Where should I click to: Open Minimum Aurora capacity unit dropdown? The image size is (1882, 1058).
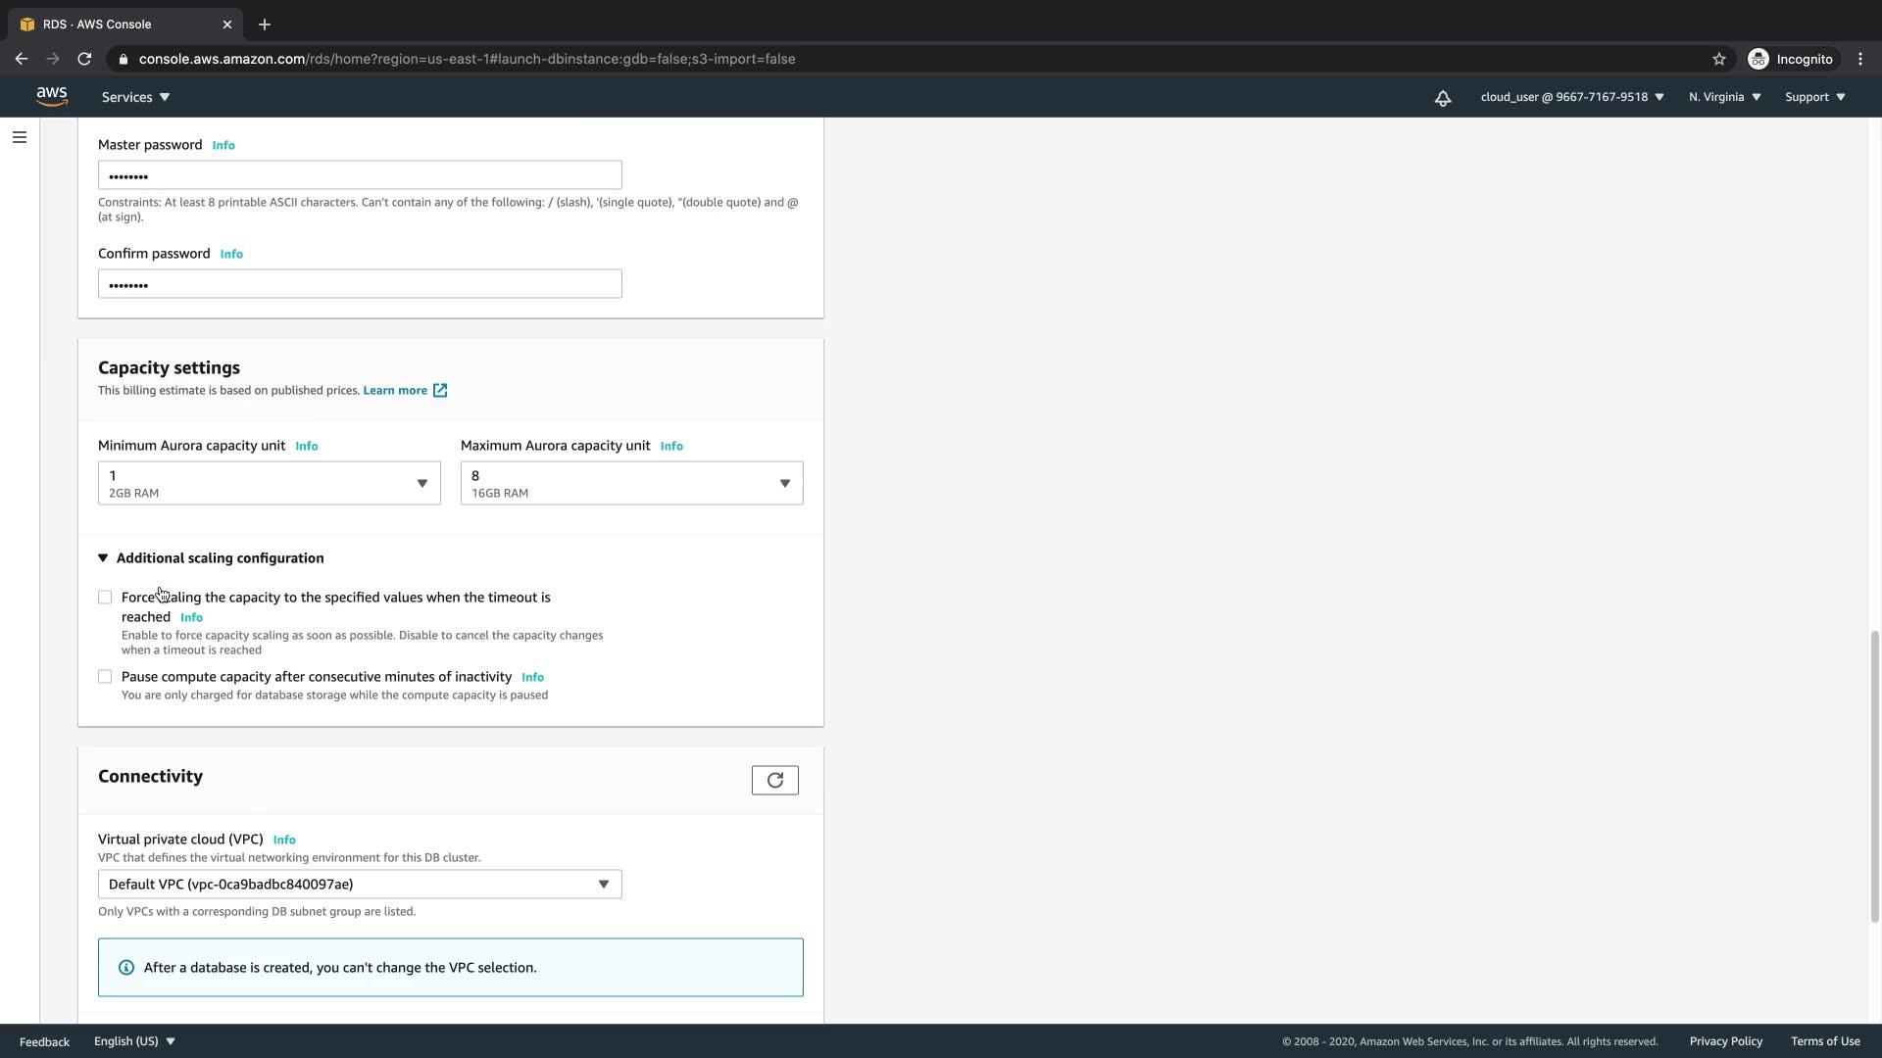click(x=269, y=483)
